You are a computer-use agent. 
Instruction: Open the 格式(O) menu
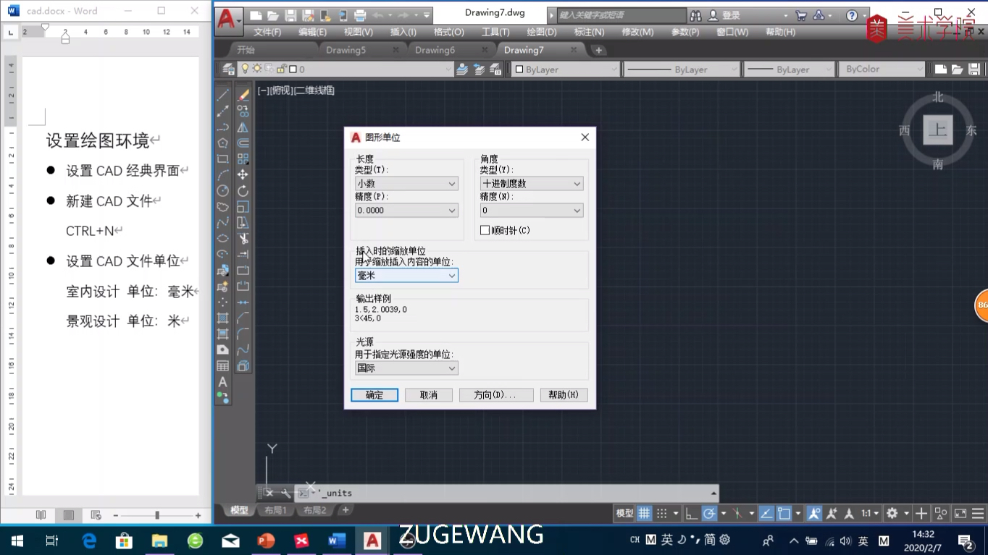pos(449,32)
